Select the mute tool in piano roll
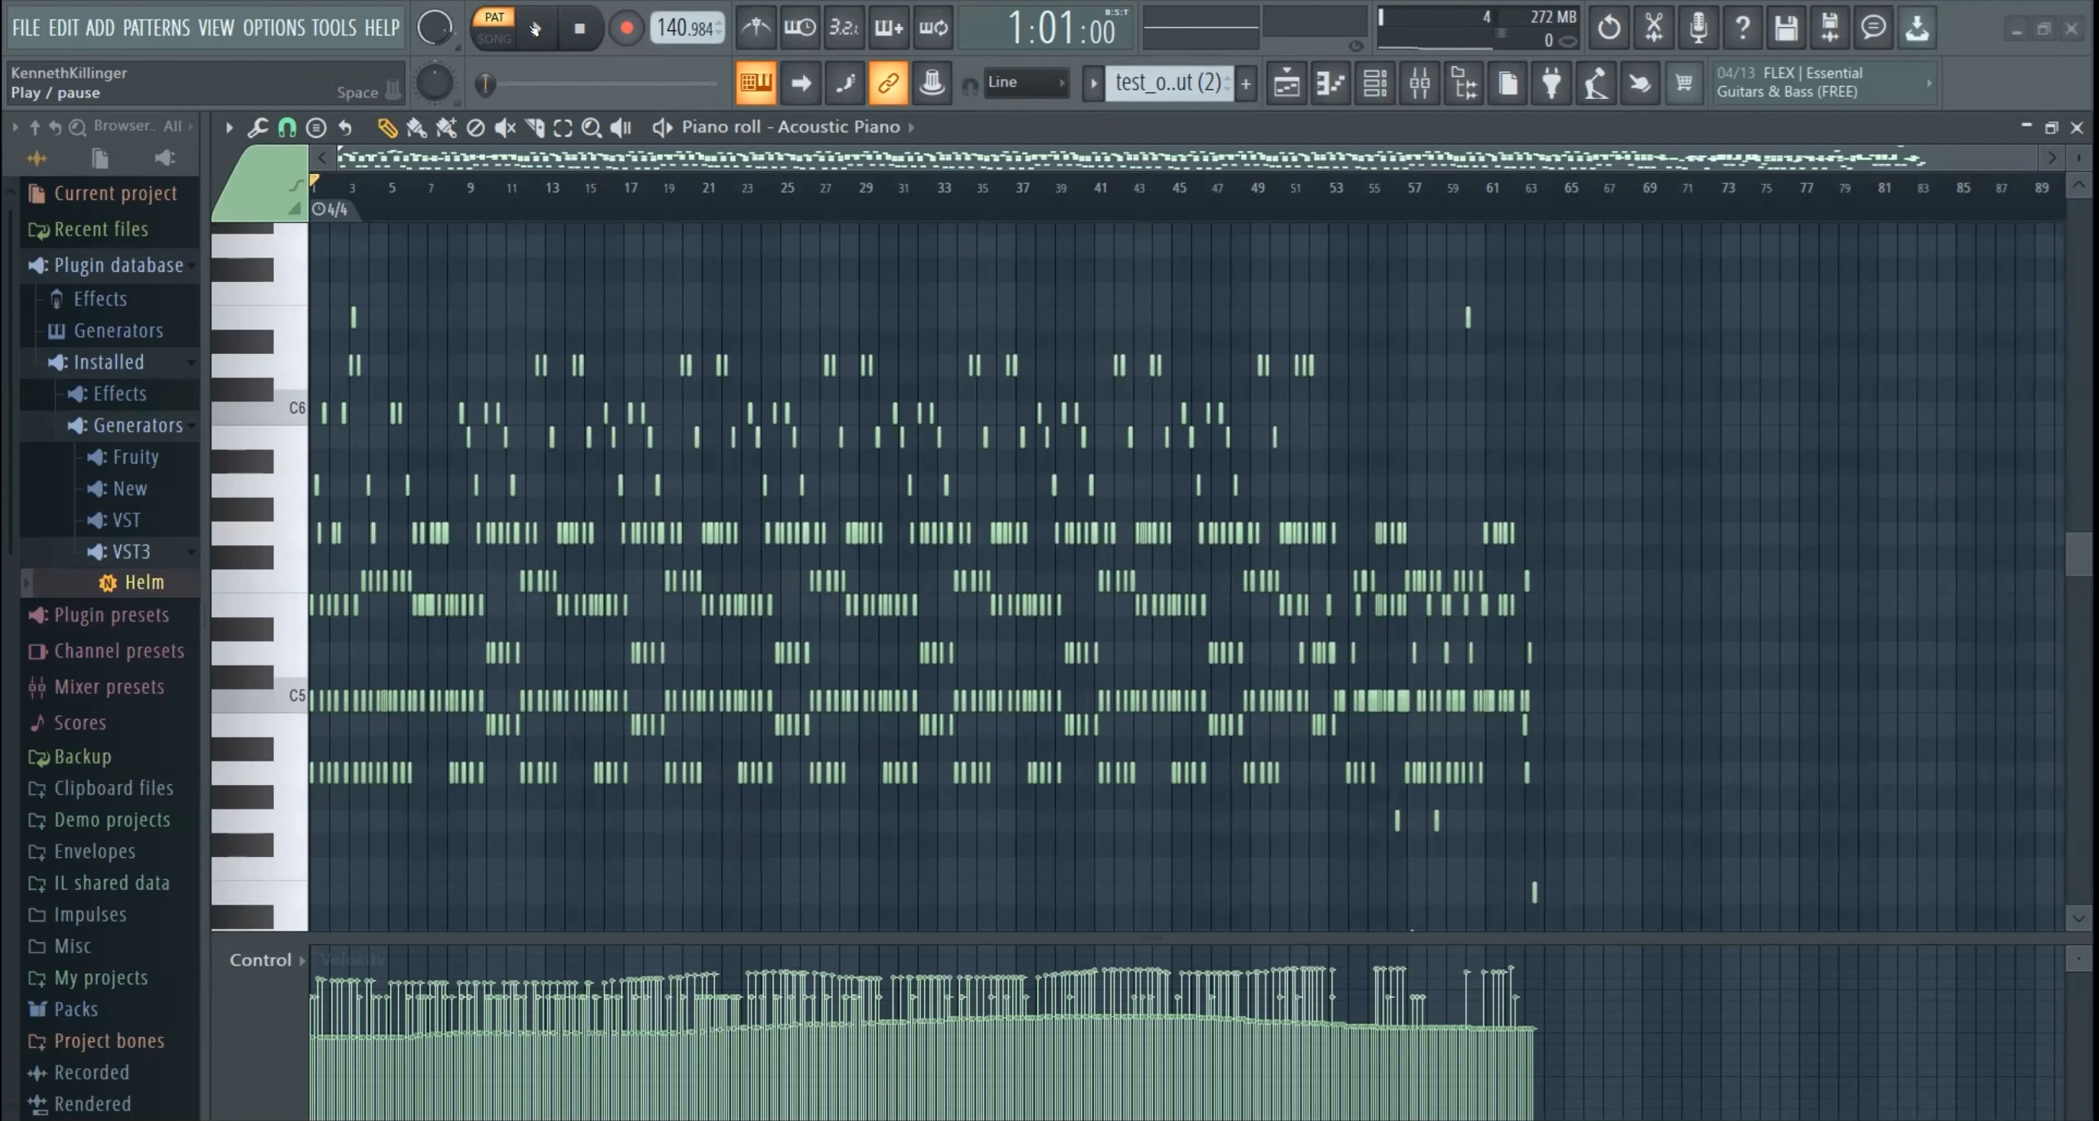Screen dimensions: 2099x1121 coord(506,127)
